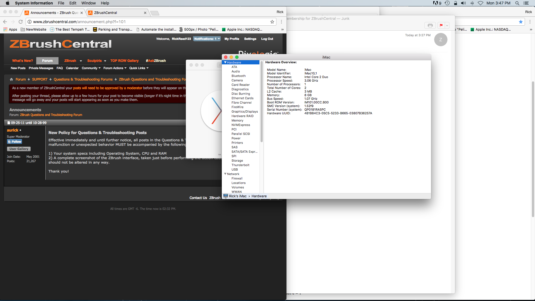Open the NewWebsite bookmark folder

(33, 29)
